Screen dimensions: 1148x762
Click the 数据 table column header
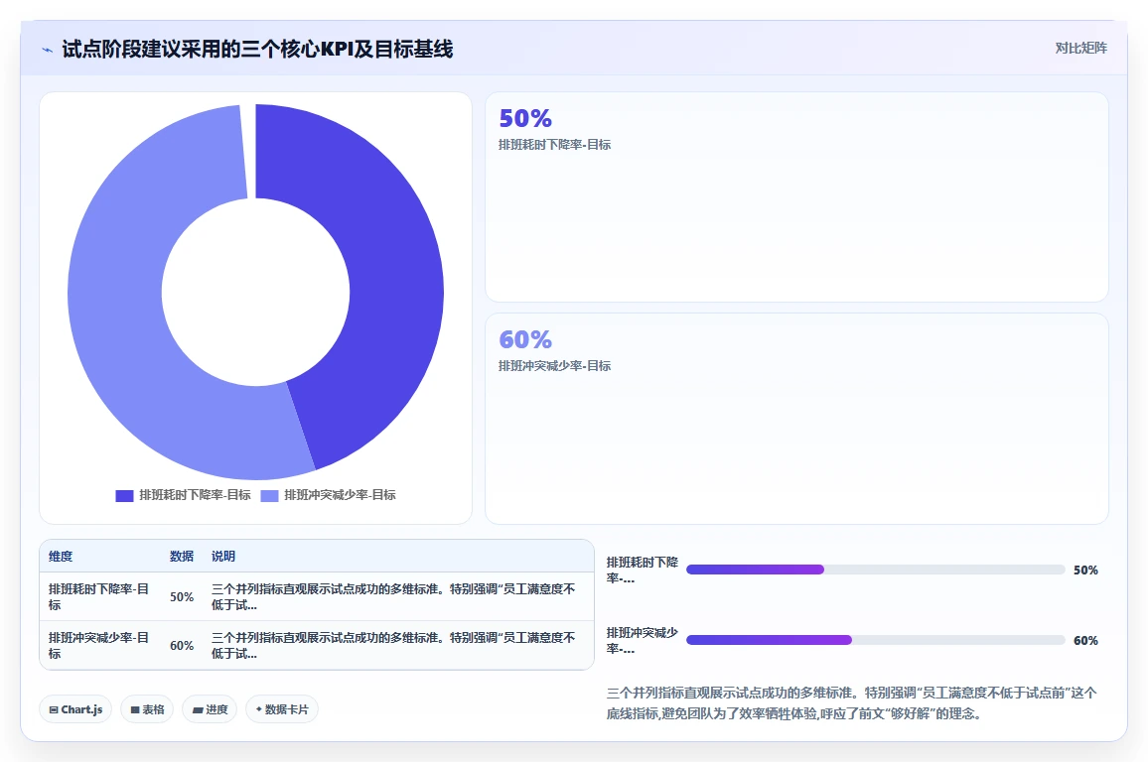point(182,557)
